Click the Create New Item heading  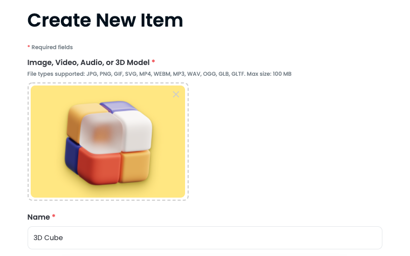[105, 20]
